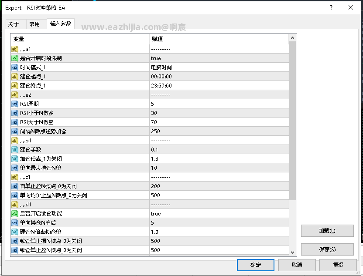Viewport: 363px width, 276px height.
Task: Click the 确定 button
Action: tap(256, 265)
